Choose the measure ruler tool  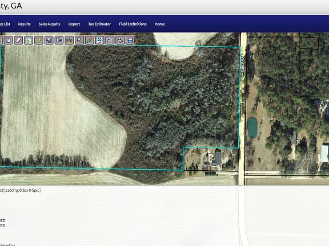(69, 40)
